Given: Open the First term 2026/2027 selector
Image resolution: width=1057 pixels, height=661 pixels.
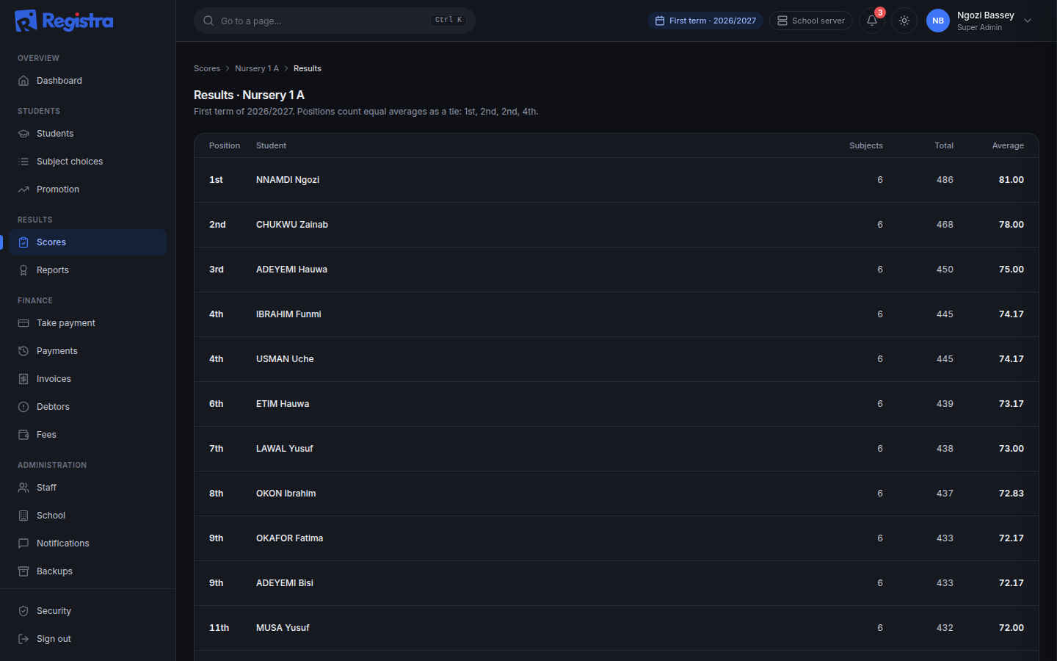Looking at the screenshot, I should pyautogui.click(x=705, y=21).
